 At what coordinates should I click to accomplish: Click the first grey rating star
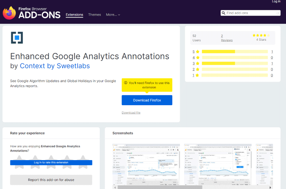coord(19,162)
